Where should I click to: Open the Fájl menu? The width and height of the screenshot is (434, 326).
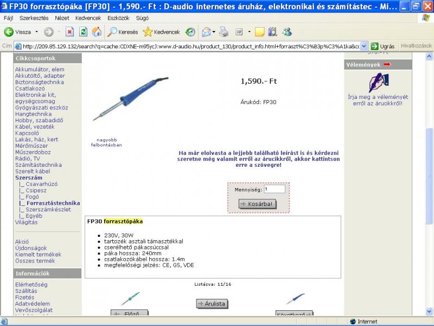pos(8,18)
